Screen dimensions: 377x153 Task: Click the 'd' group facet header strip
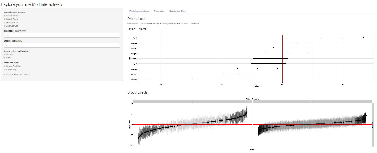[192, 102]
